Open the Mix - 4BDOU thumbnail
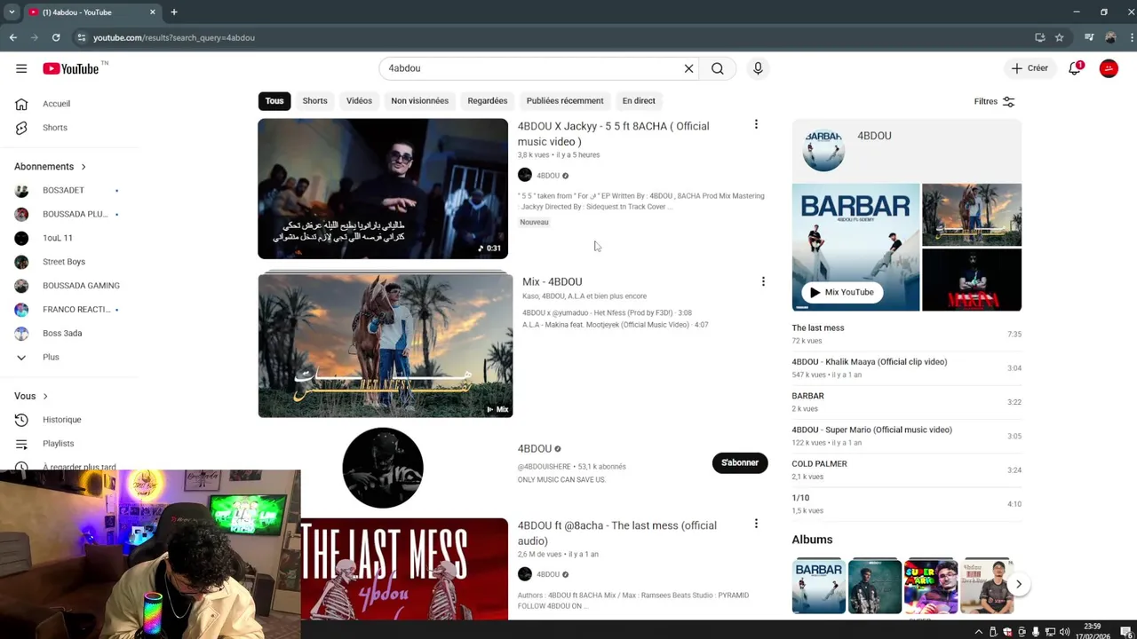This screenshot has width=1137, height=639. (x=386, y=345)
